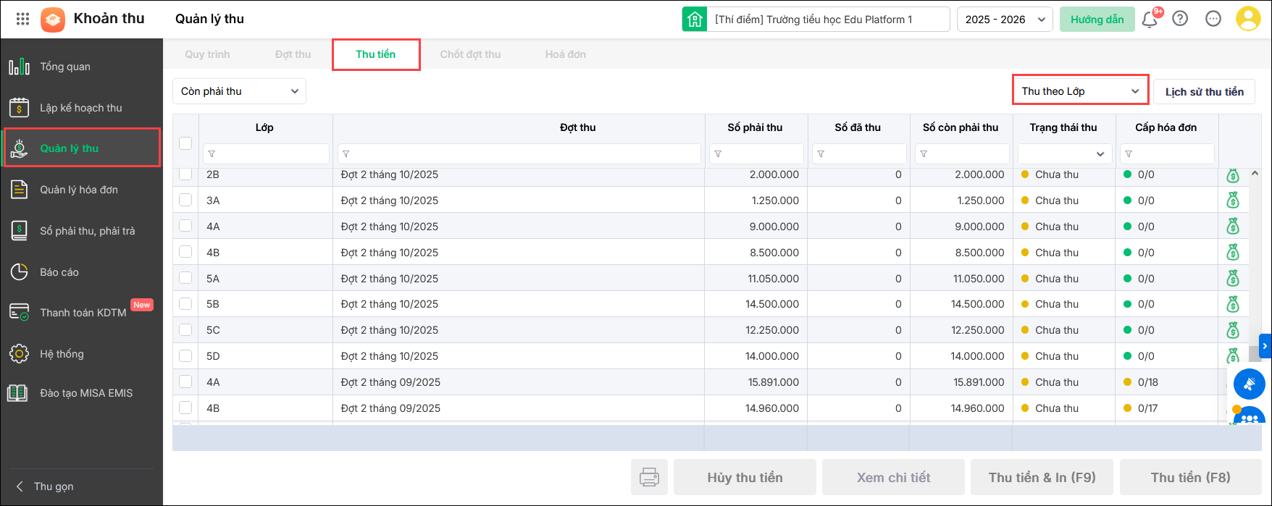Click the printer icon button

[649, 477]
